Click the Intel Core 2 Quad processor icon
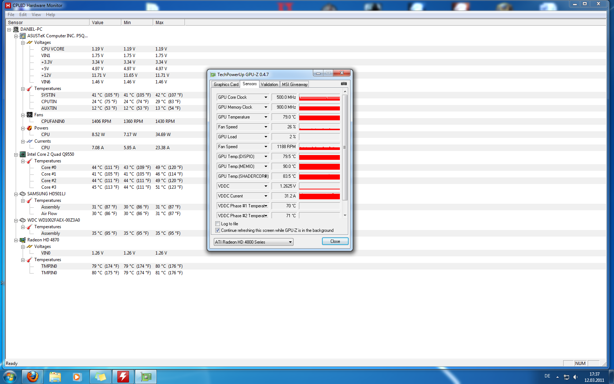This screenshot has height=384, width=614. point(23,154)
